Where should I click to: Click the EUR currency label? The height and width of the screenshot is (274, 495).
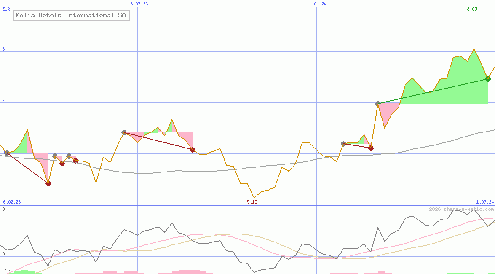coord(6,9)
